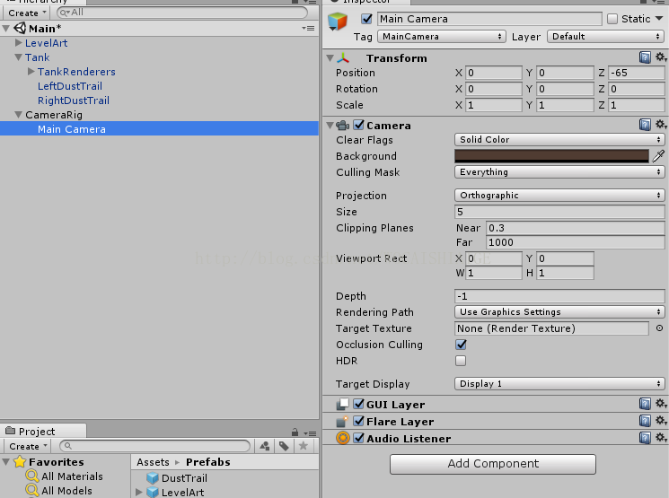Click the Background color eyedropper picker

[x=658, y=156]
